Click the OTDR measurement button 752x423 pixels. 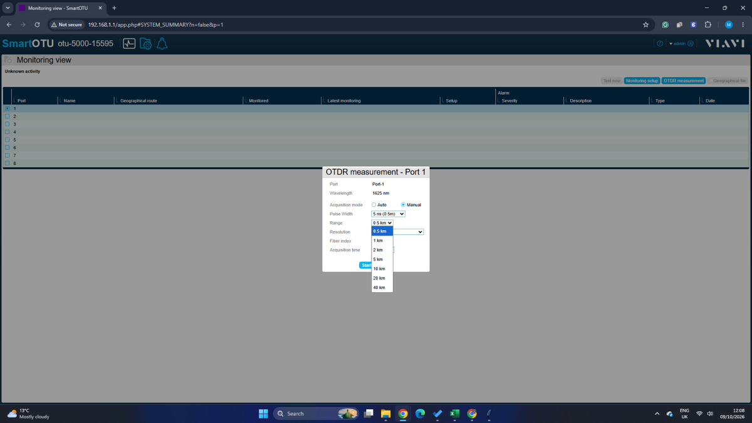[684, 81]
